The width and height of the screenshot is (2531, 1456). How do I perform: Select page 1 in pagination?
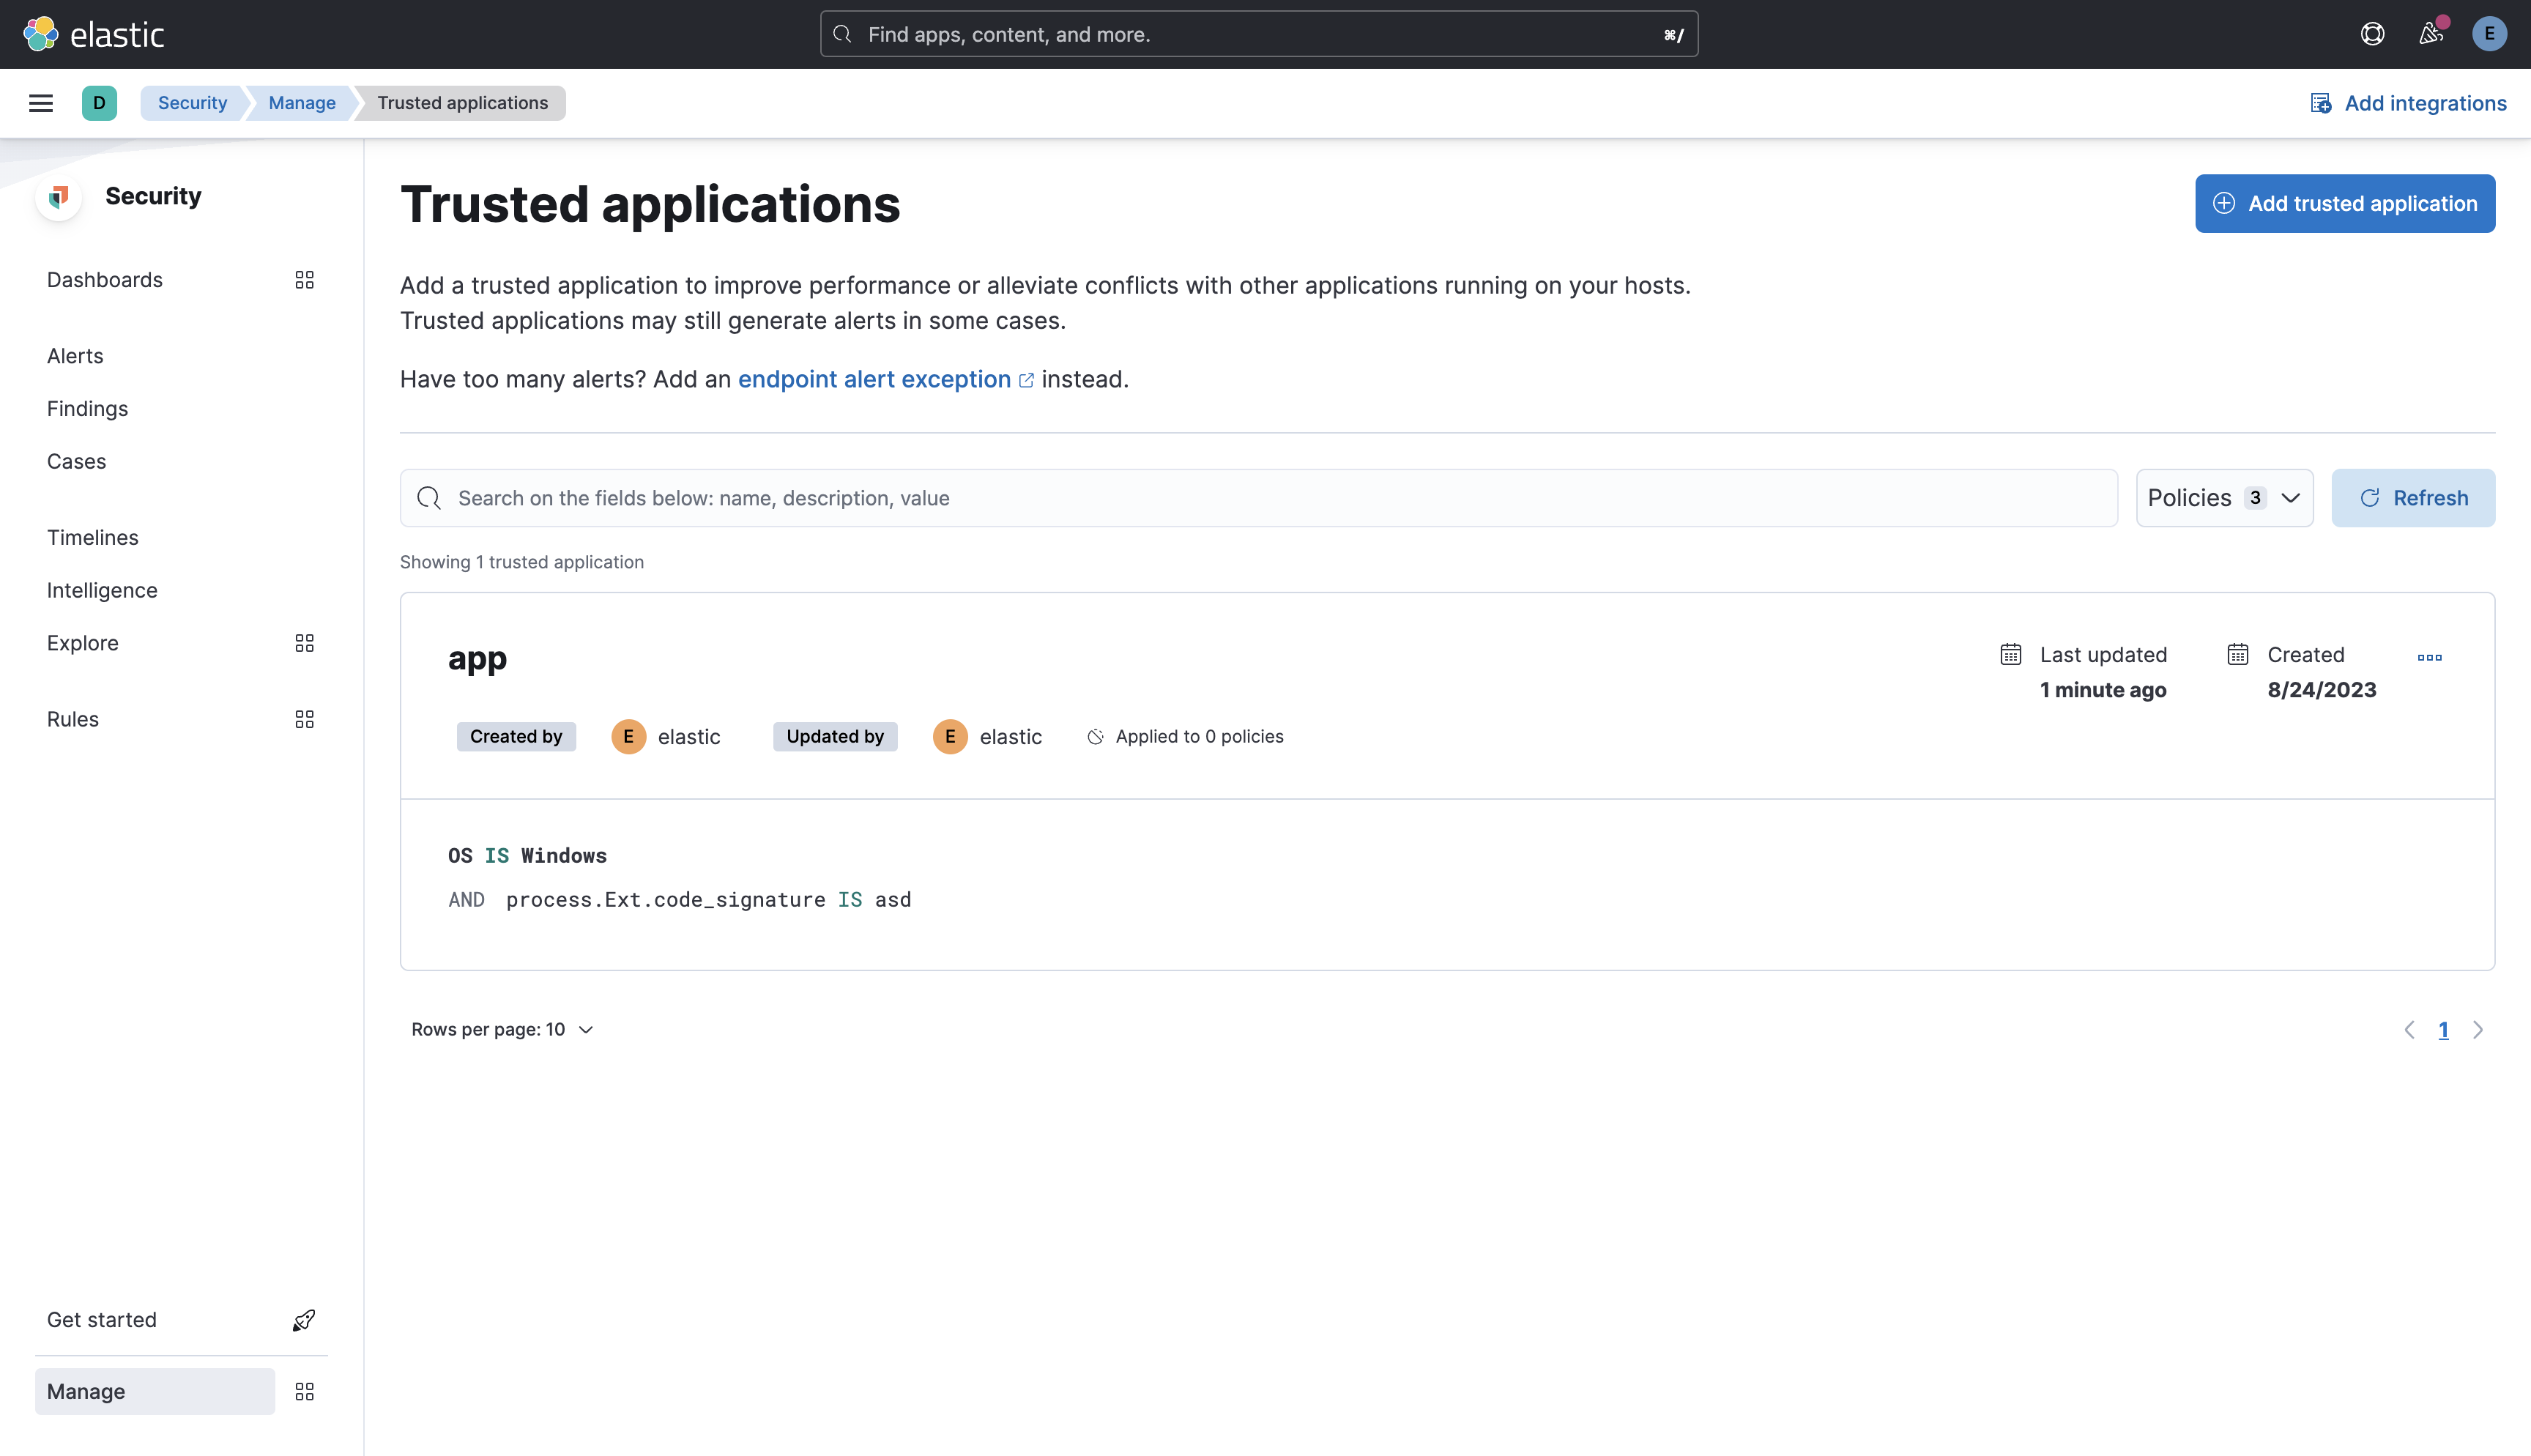coord(2443,1030)
